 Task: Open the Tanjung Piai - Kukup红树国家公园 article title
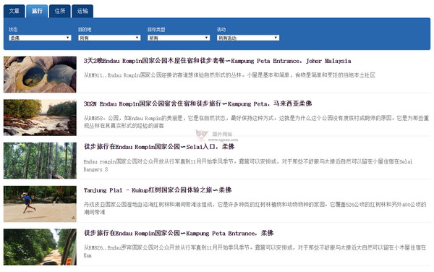click(x=158, y=190)
